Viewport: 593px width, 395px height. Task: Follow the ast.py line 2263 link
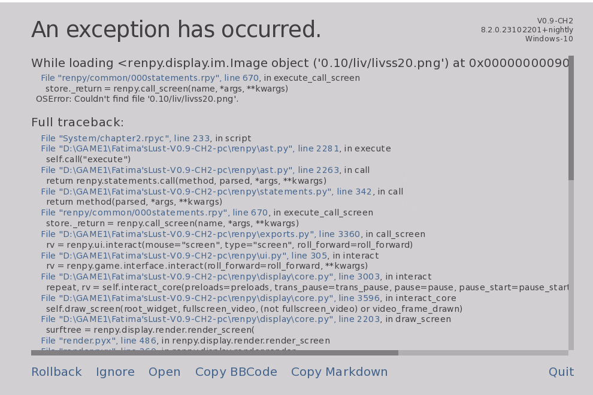pyautogui.click(x=190, y=171)
